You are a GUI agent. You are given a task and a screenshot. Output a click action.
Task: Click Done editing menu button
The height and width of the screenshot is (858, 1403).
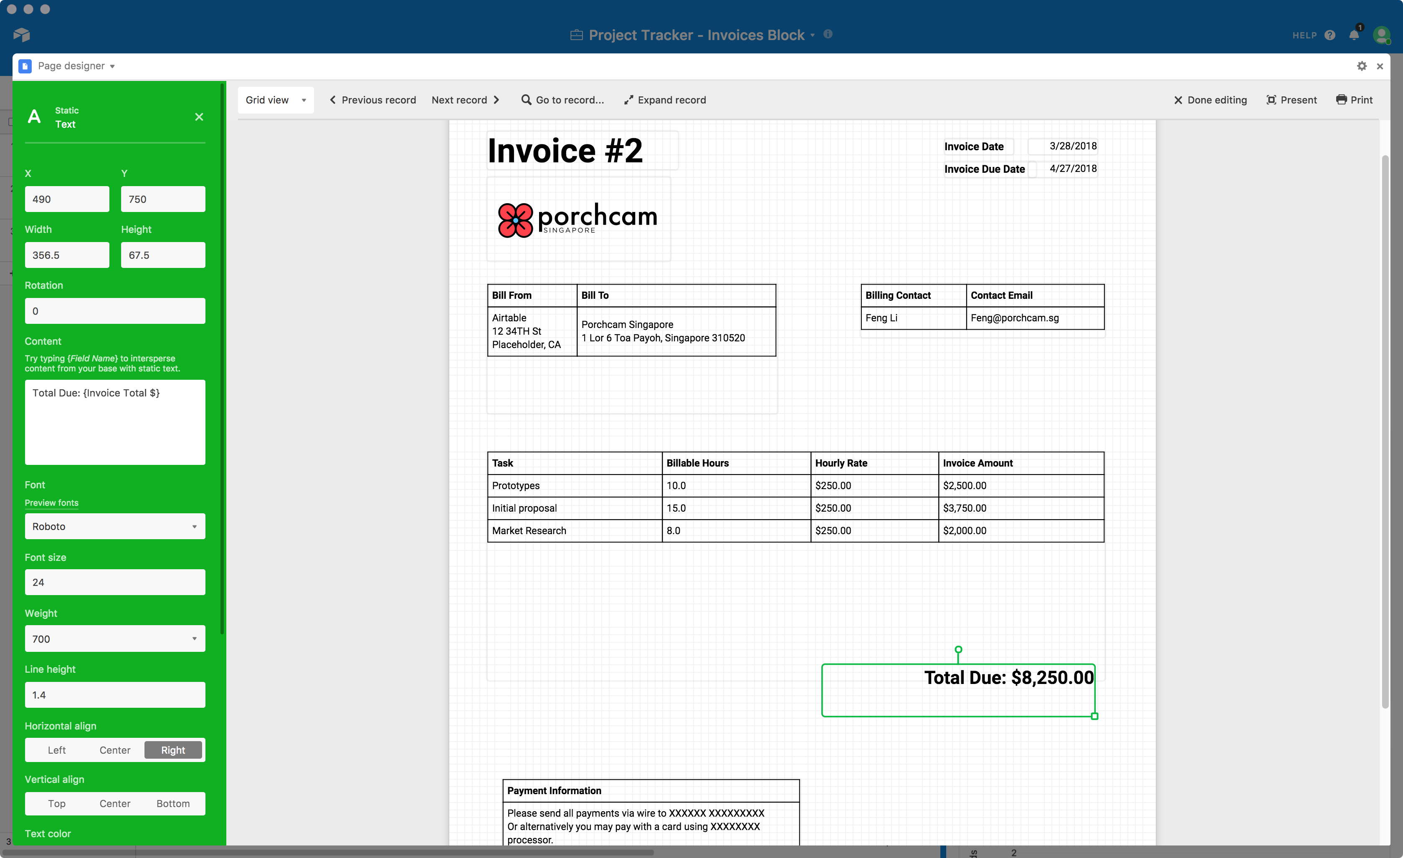tap(1211, 99)
